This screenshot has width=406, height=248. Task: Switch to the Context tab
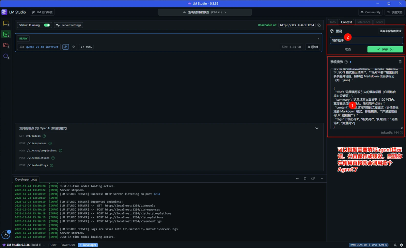346,22
